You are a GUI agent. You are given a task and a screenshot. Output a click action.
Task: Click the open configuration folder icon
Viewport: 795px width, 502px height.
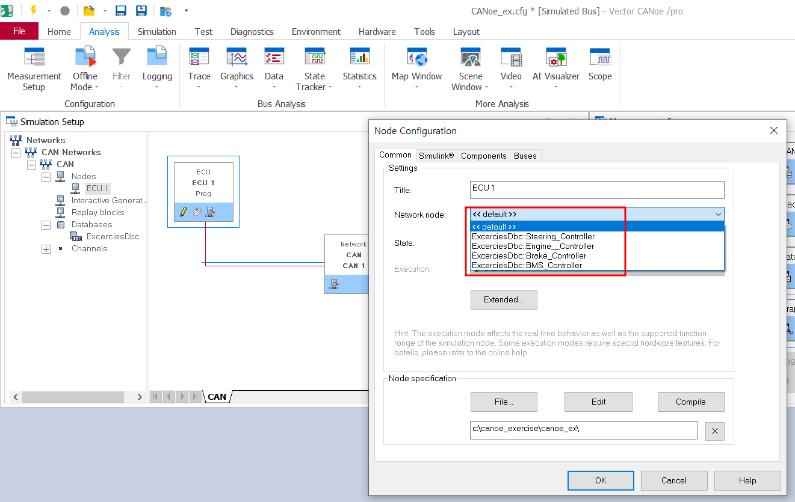tap(89, 11)
